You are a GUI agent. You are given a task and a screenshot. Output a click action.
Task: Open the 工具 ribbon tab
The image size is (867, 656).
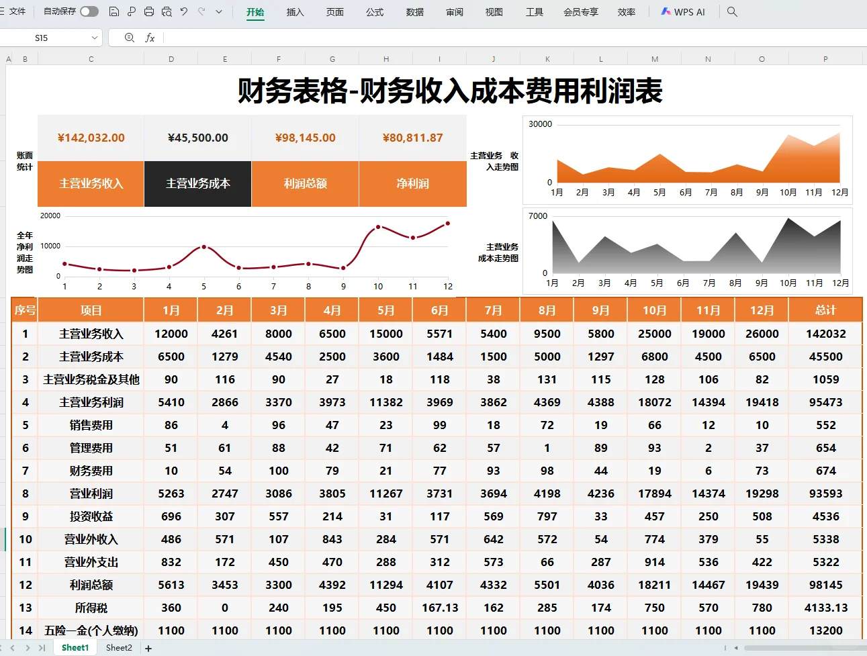tap(535, 12)
